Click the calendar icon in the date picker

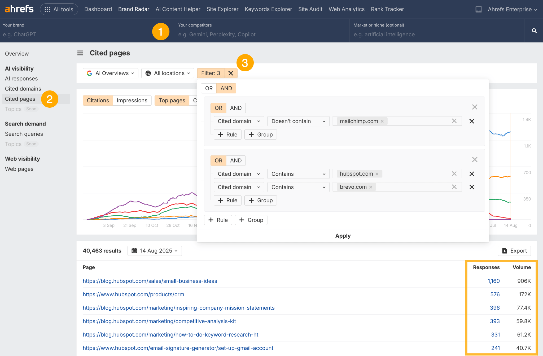pos(134,250)
